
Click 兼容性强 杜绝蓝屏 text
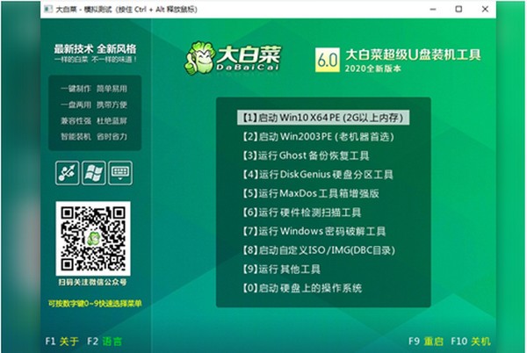click(94, 120)
